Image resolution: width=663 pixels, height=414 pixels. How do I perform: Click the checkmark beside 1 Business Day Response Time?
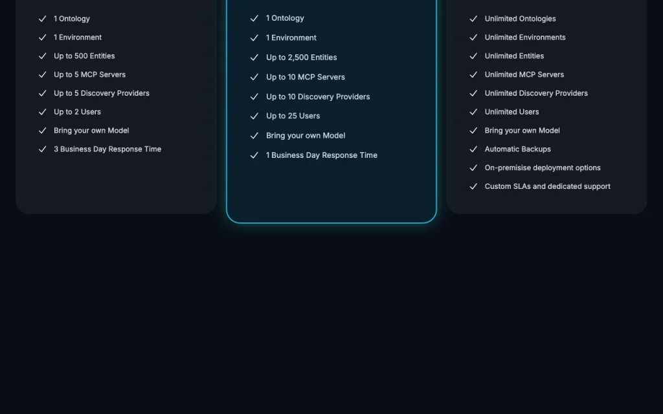click(x=254, y=155)
